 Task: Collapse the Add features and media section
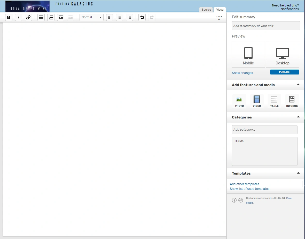coord(298,85)
